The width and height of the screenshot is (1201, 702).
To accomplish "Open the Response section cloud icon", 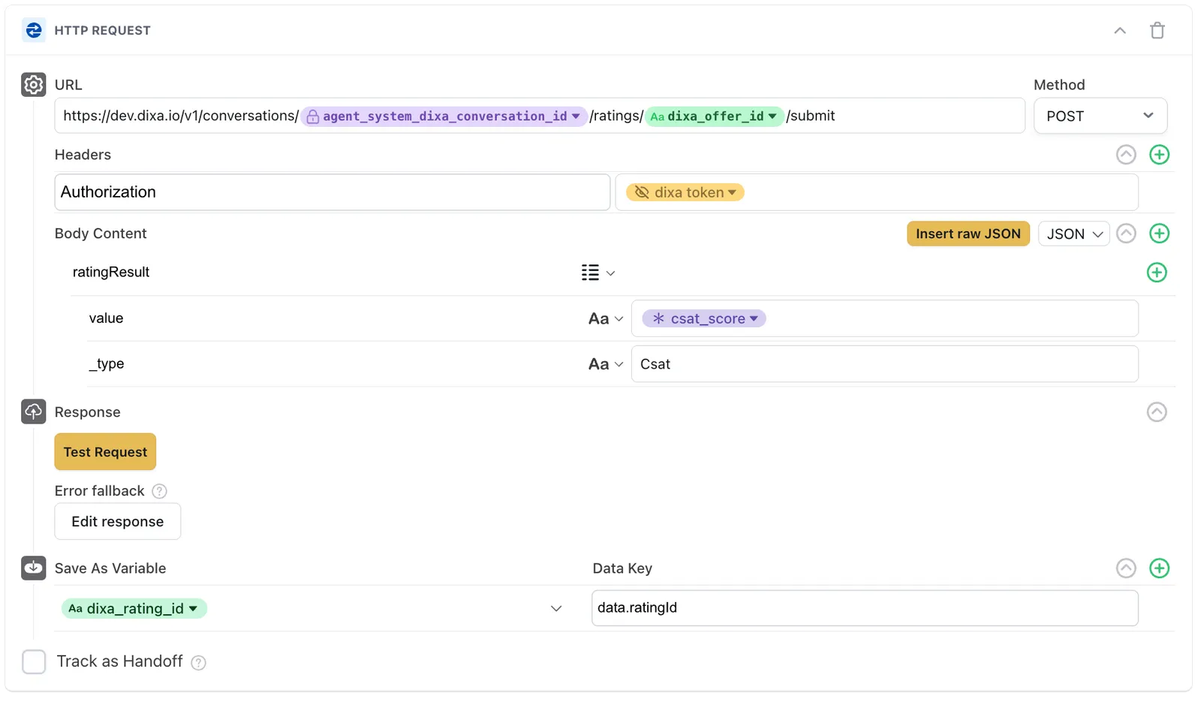I will point(34,411).
